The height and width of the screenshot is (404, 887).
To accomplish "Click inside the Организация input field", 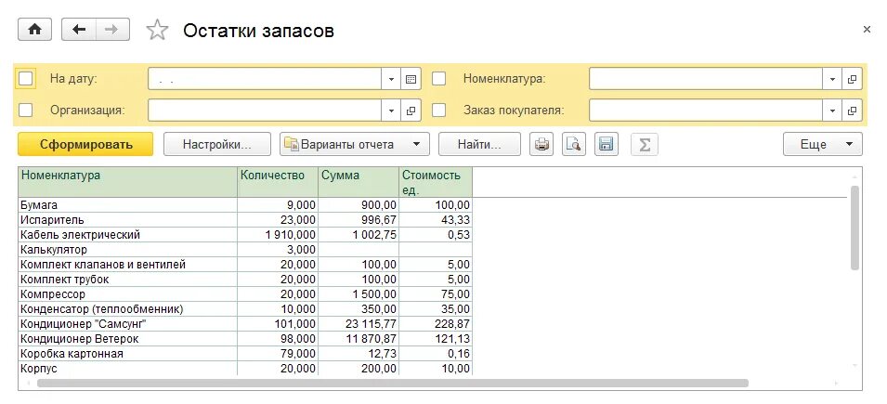I will pyautogui.click(x=265, y=111).
